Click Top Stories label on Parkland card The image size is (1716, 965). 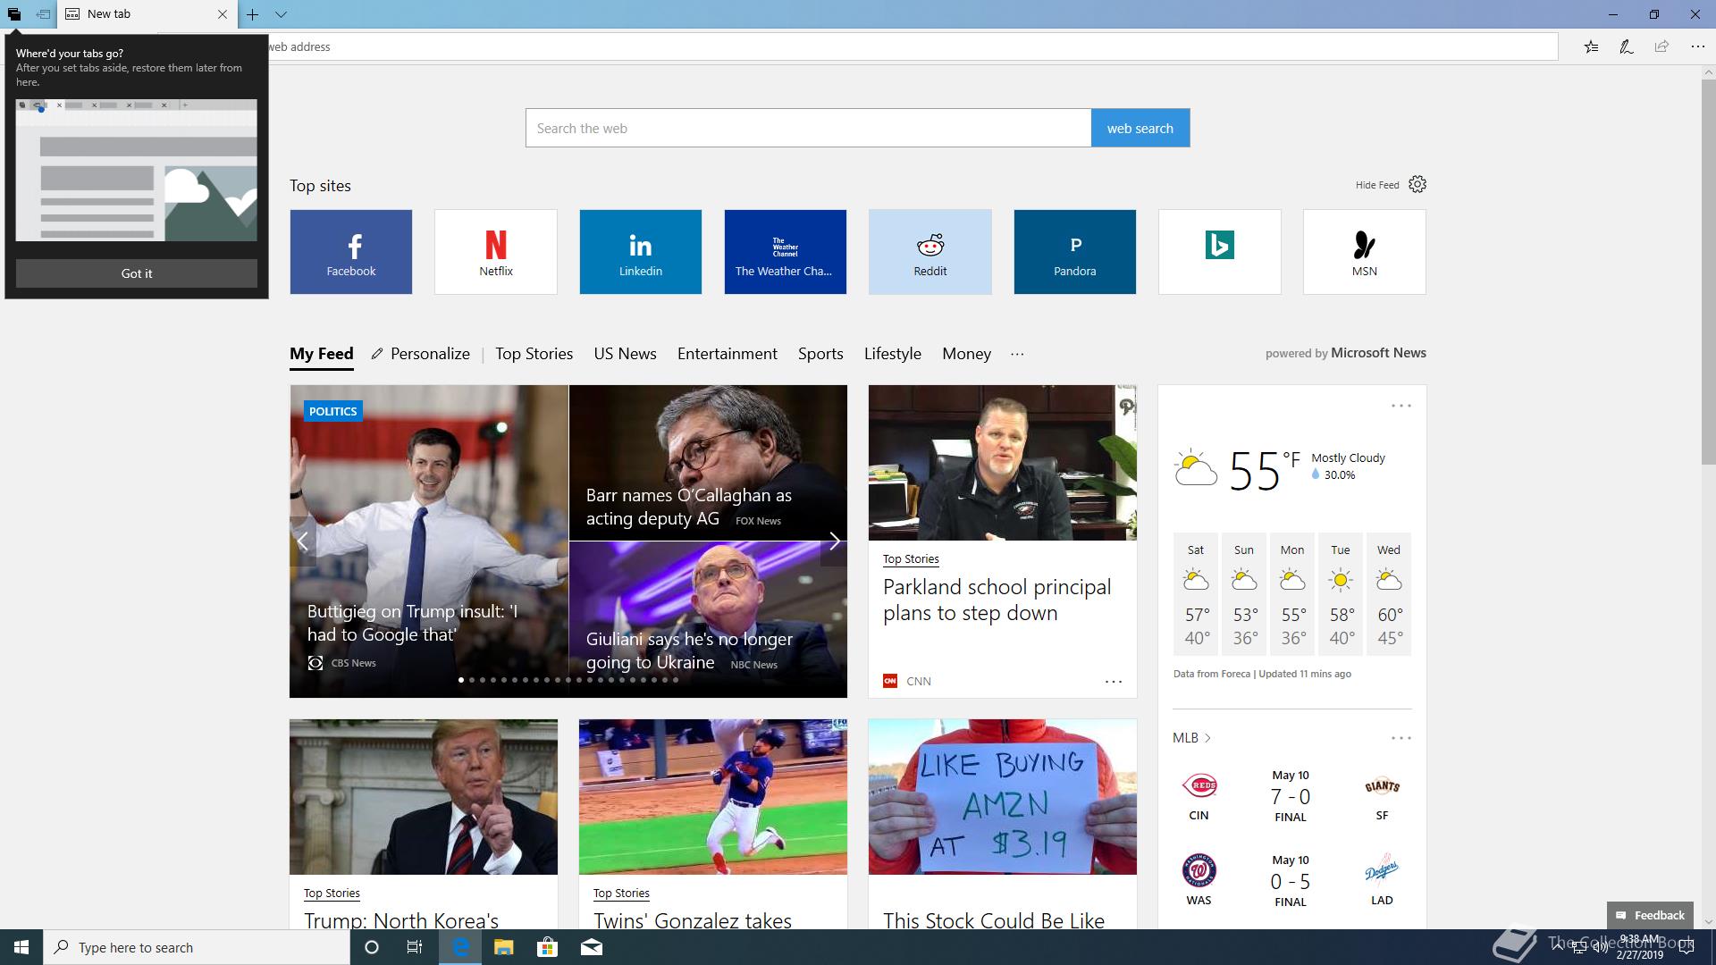pos(911,559)
